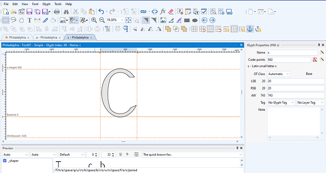
Task: Click the Unicode icon by Code-points
Action: pyautogui.click(x=315, y=59)
